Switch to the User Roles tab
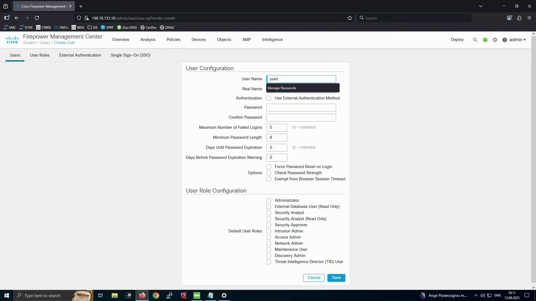 click(40, 55)
